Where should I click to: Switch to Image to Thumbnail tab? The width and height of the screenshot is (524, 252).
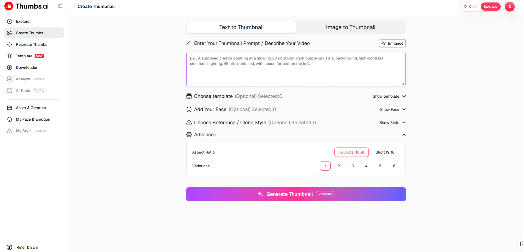[351, 27]
